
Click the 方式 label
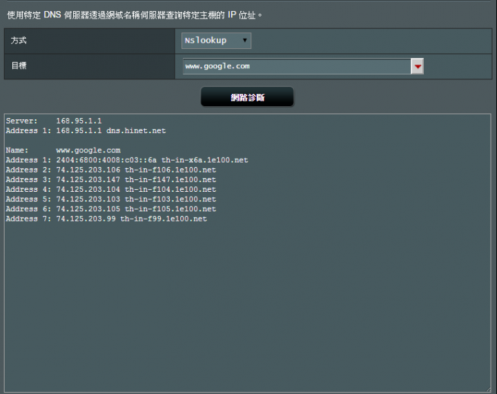pos(19,41)
